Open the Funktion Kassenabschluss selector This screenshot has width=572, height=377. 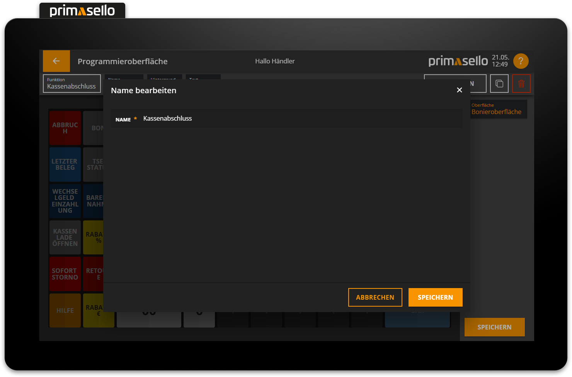pyautogui.click(x=71, y=83)
